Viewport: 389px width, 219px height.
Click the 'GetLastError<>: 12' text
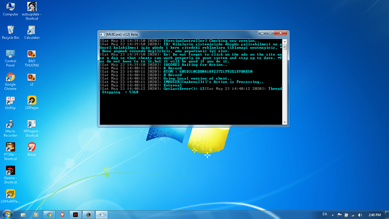(184, 89)
